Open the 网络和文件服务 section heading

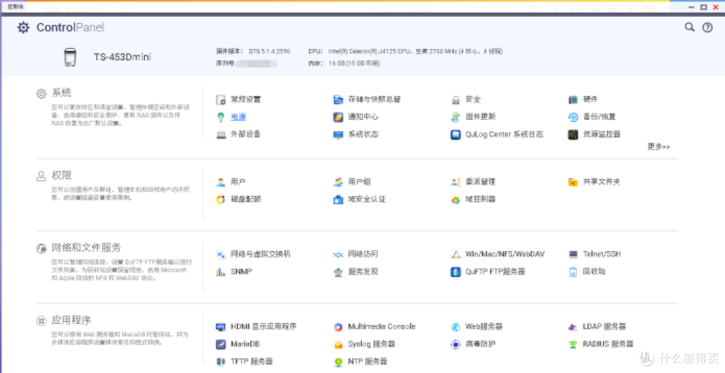pos(87,248)
